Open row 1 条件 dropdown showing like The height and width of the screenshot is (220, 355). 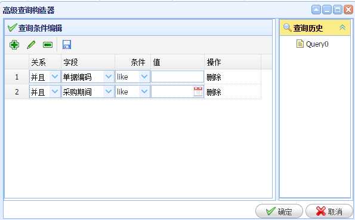[x=144, y=77]
